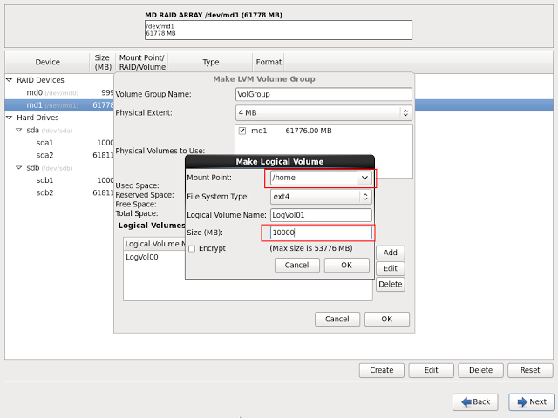Image resolution: width=558 pixels, height=418 pixels.
Task: Click the Logical Volume Name field
Action: point(321,215)
